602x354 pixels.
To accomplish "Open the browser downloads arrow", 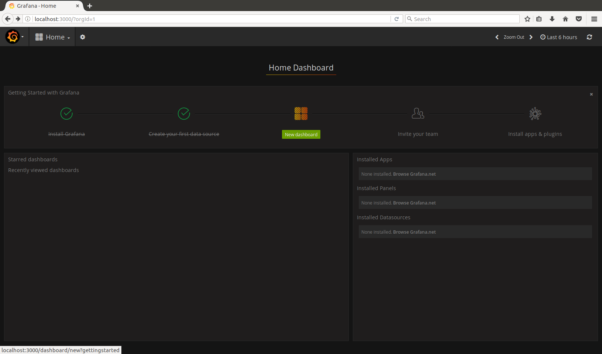I will 552,19.
